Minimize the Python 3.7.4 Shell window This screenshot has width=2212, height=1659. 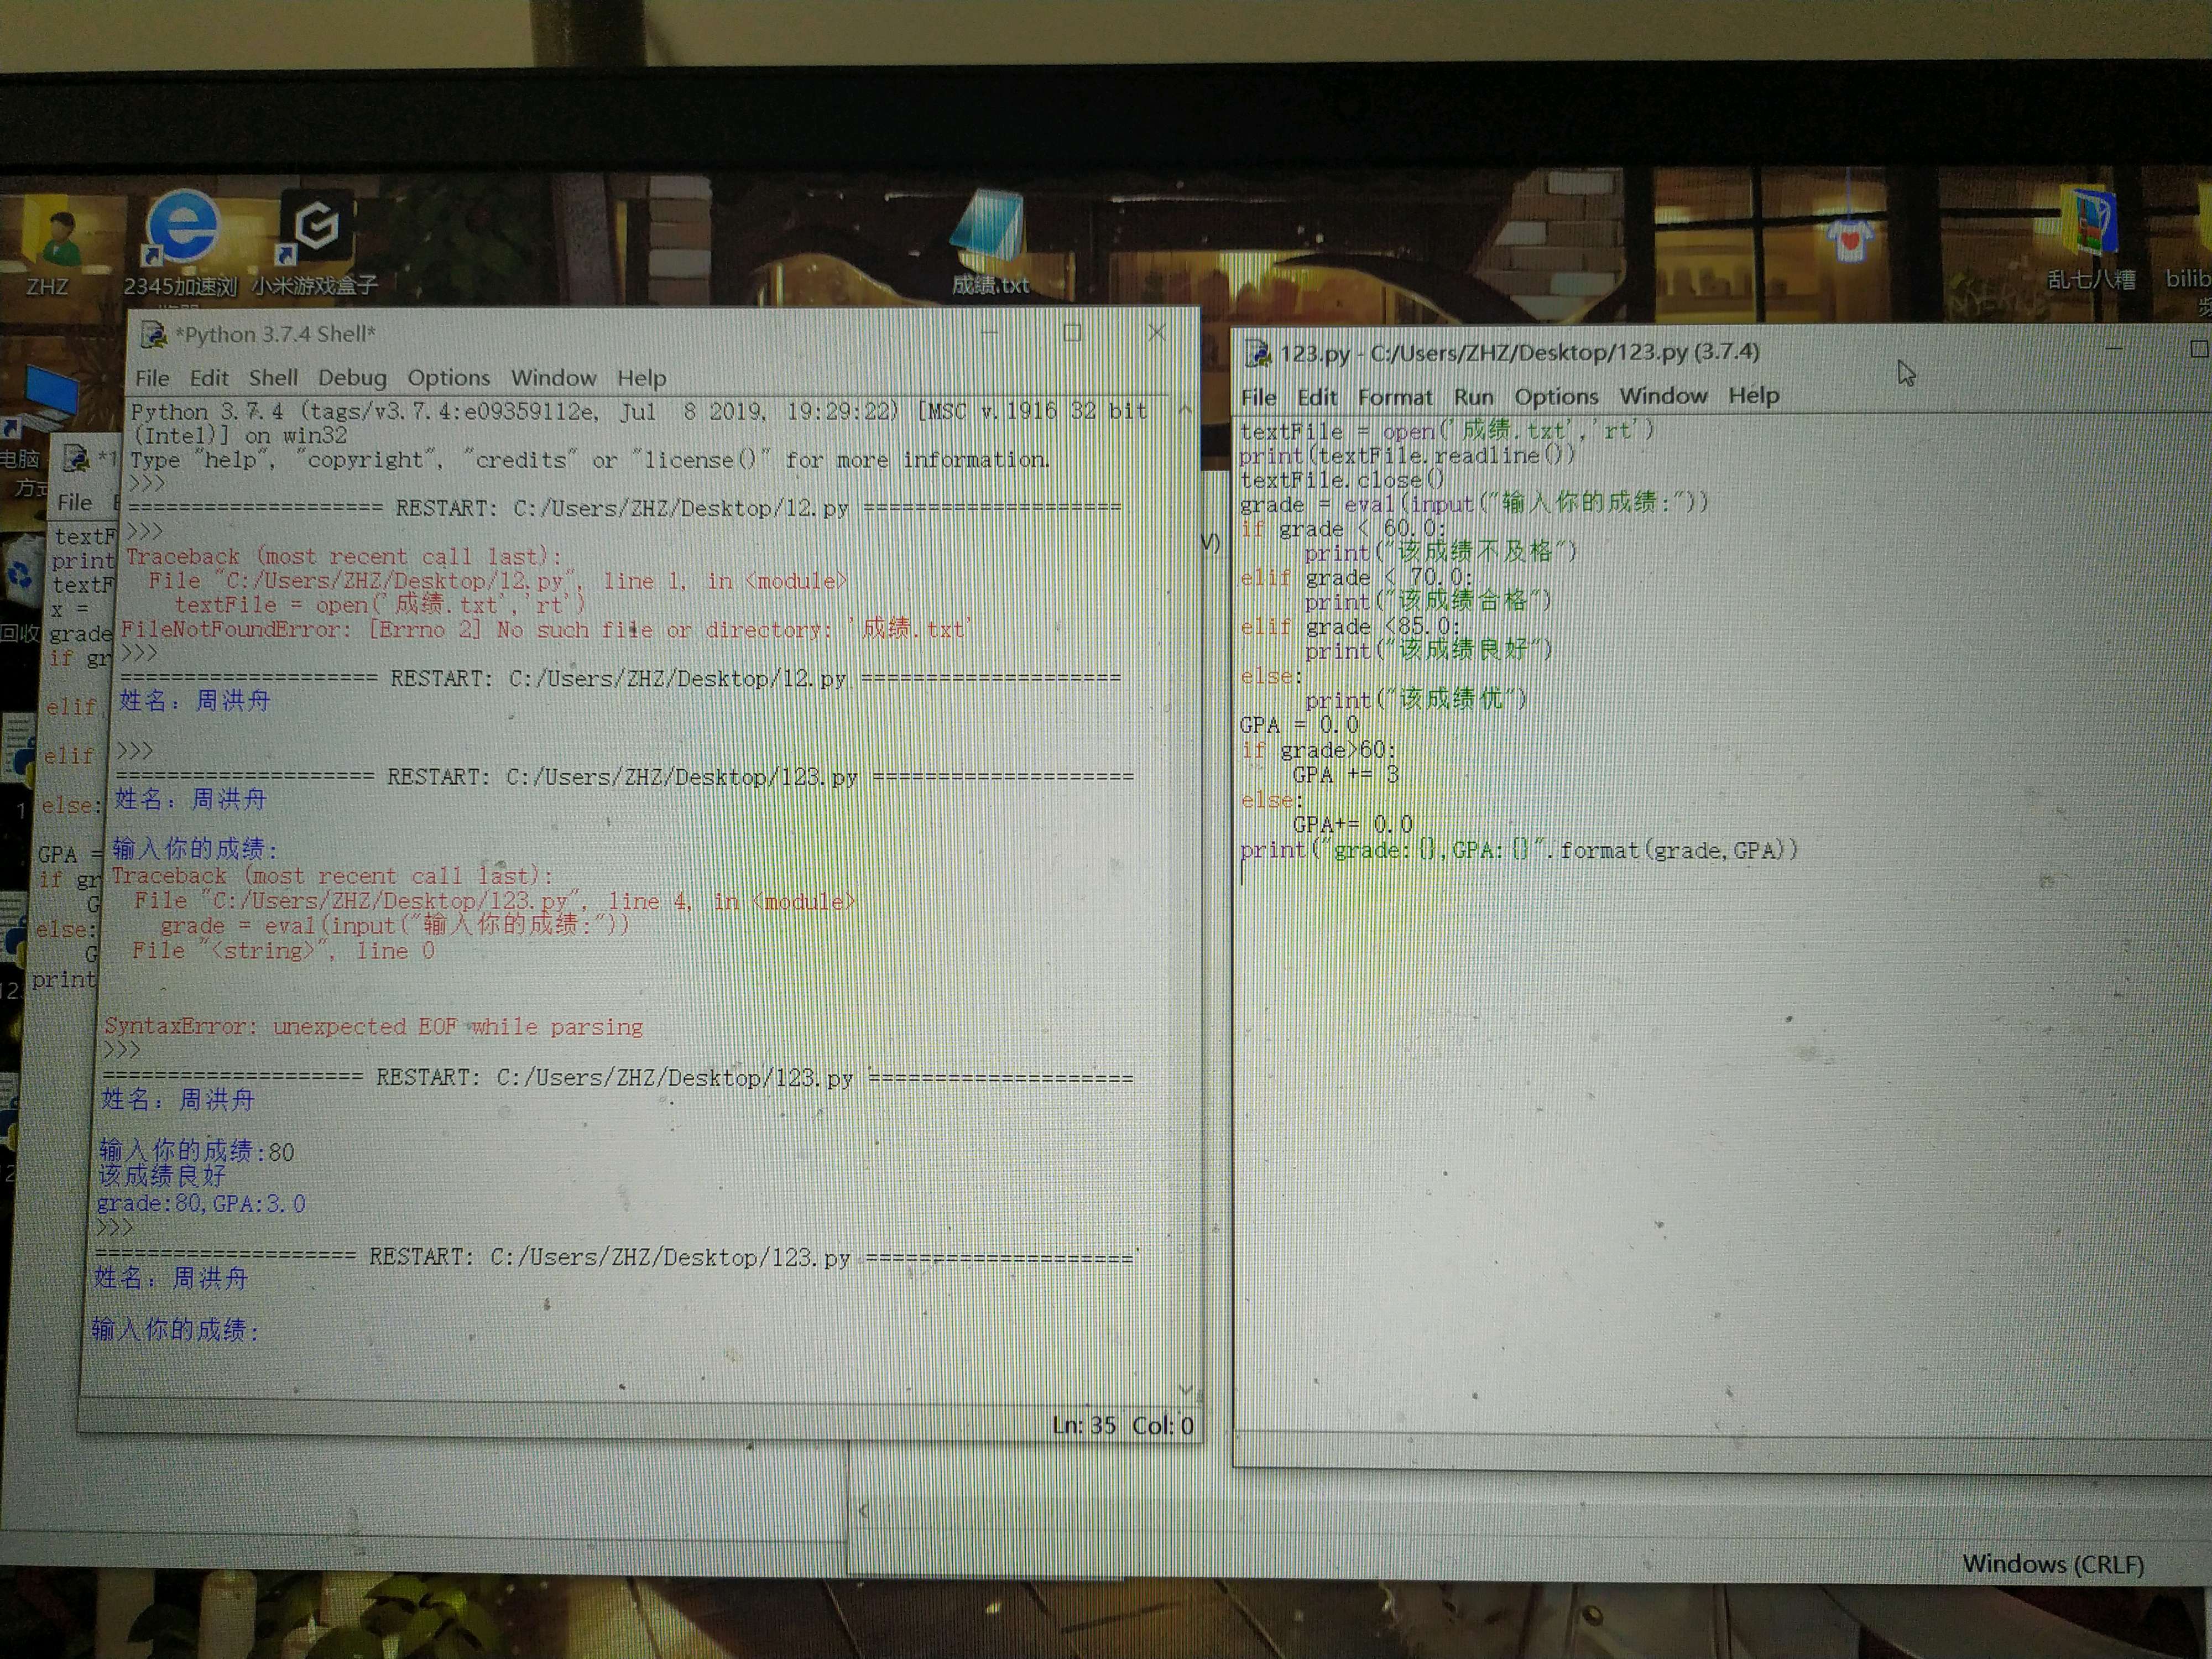[989, 333]
